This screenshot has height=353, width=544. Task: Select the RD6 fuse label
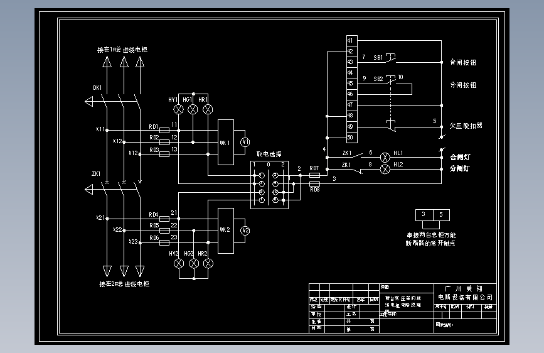point(154,238)
